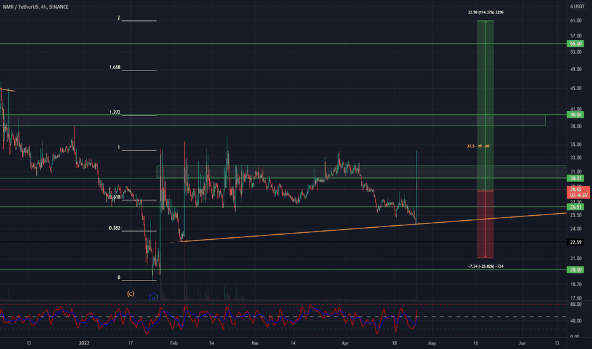
Task: Select the green 26.51 price label
Action: tap(575, 207)
